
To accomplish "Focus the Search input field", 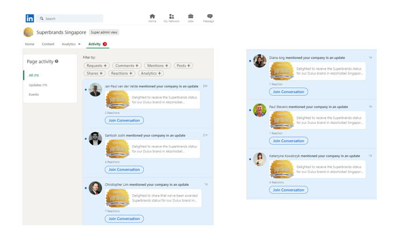I will [70, 19].
